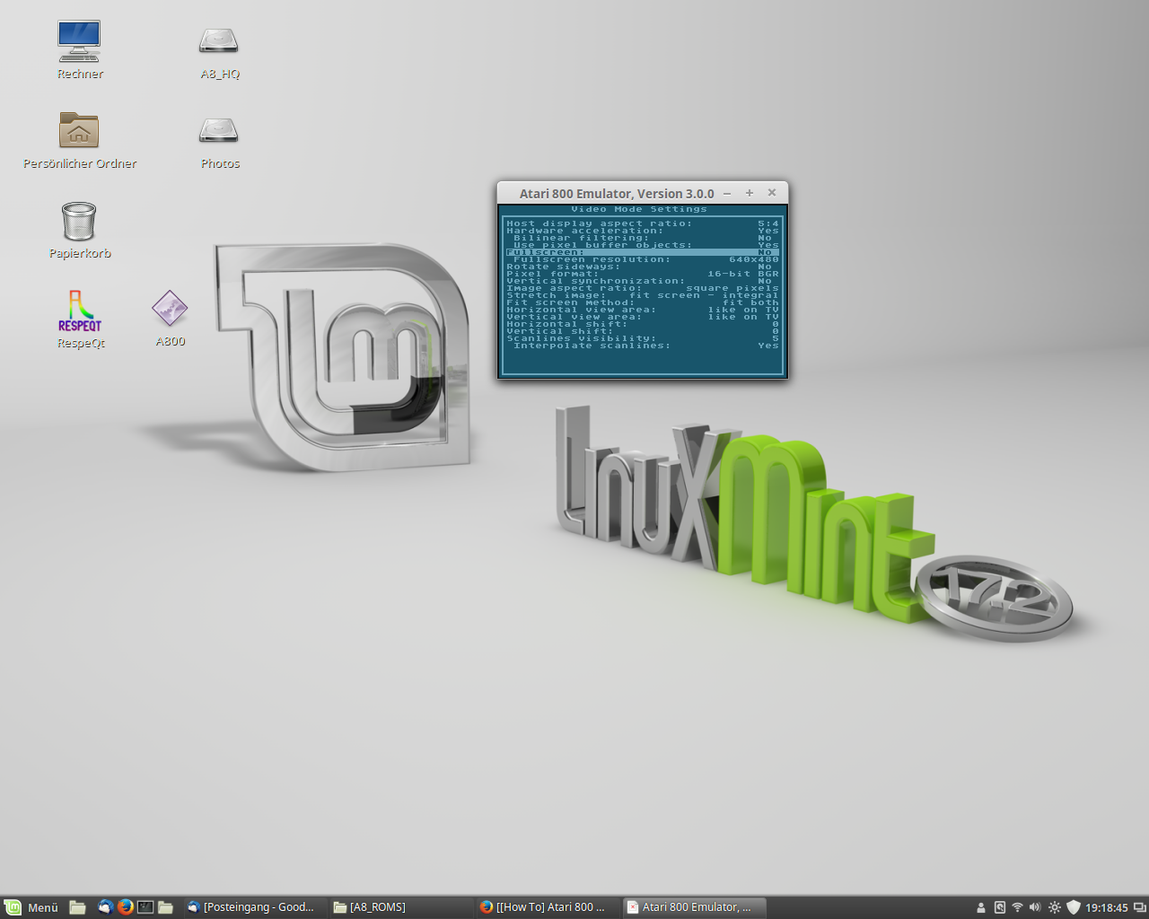Select the Pixel format 16-bit BGR entry
The image size is (1149, 919).
pyautogui.click(x=643, y=274)
